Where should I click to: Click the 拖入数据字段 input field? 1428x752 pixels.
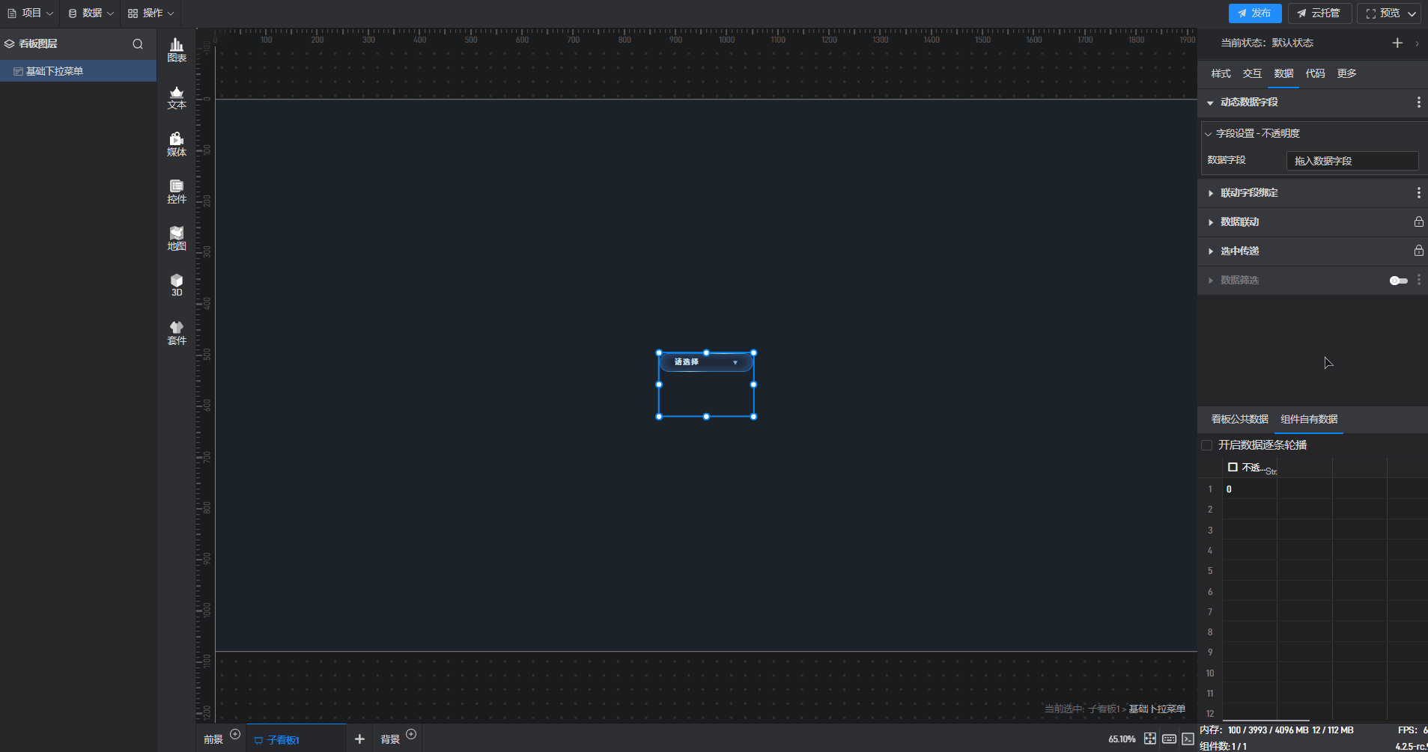pyautogui.click(x=1352, y=161)
